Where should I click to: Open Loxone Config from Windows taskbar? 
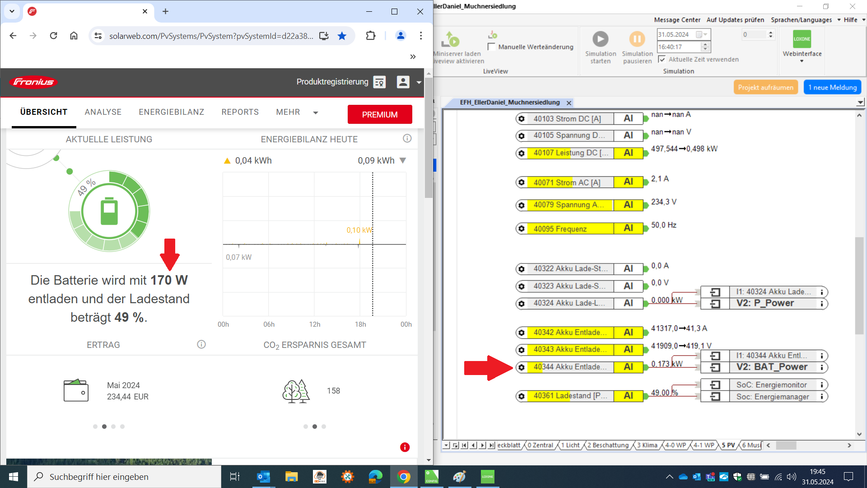431,477
